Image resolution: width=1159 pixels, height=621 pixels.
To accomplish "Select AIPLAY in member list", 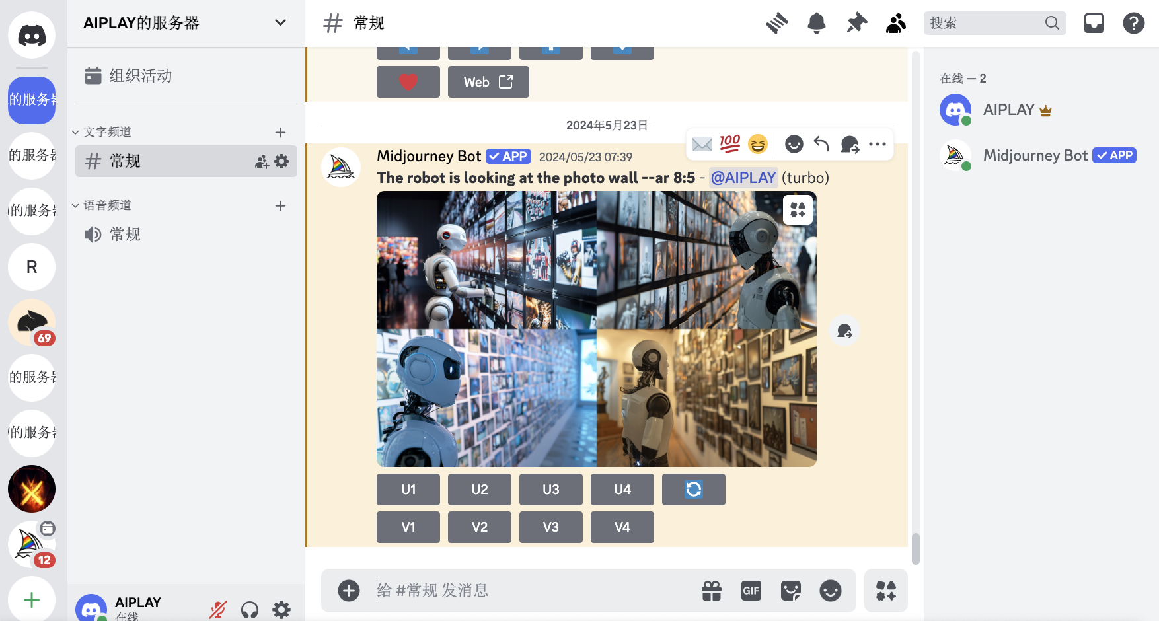I will 1041,110.
